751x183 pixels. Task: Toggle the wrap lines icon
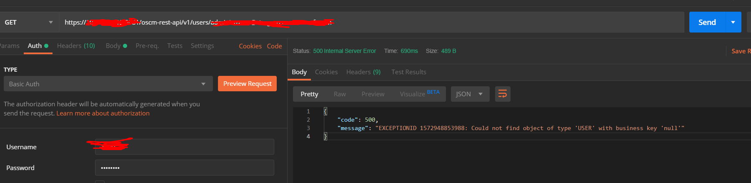tap(503, 94)
